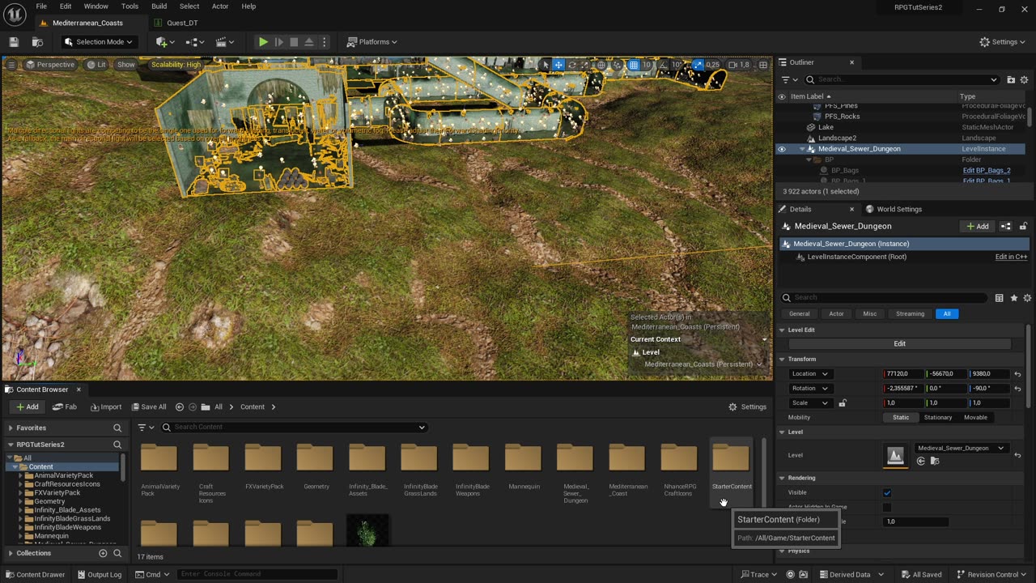The width and height of the screenshot is (1036, 583).
Task: Open the Details property matrix grid icon
Action: pos(999,298)
